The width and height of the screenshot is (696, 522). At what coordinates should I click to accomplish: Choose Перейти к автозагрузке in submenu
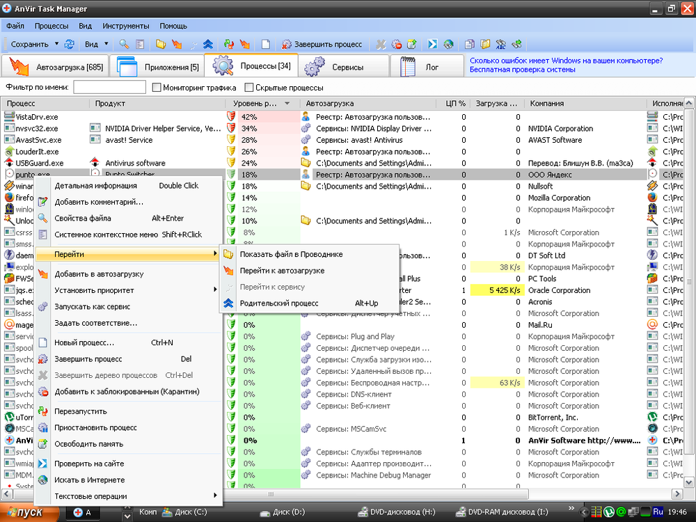click(x=310, y=271)
